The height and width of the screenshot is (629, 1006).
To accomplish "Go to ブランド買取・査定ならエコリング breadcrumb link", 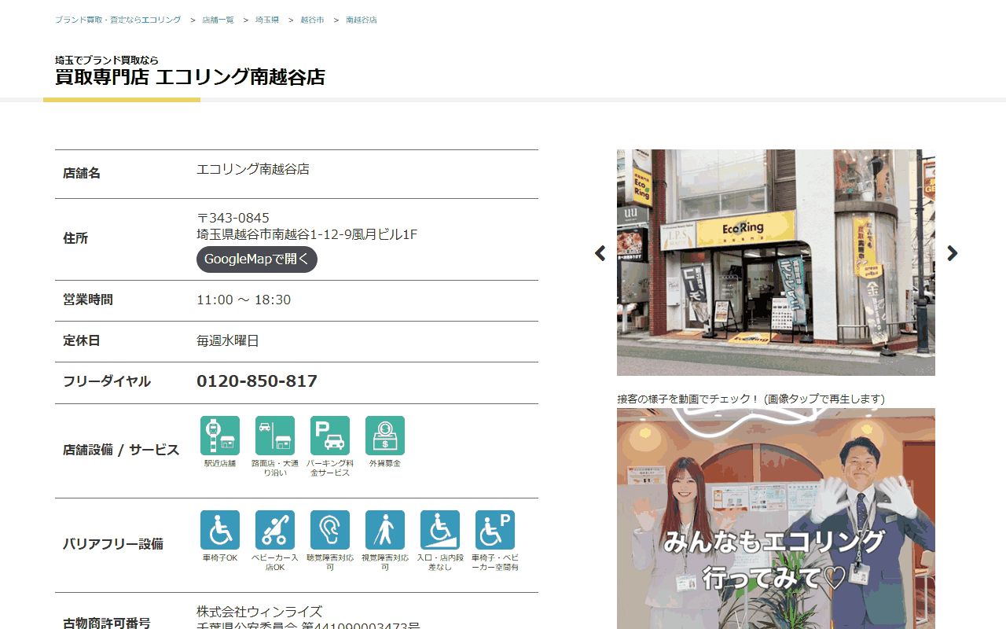I will pos(118,20).
